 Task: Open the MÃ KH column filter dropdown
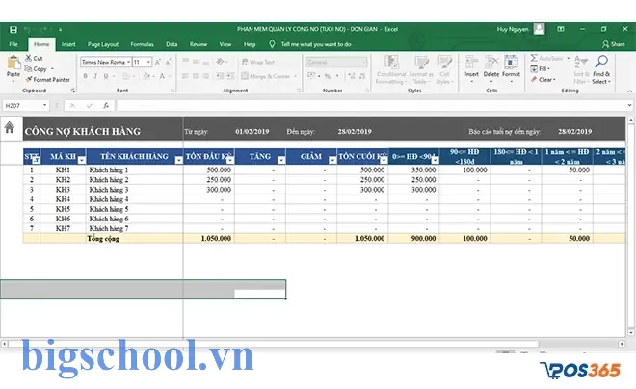[x=82, y=160]
